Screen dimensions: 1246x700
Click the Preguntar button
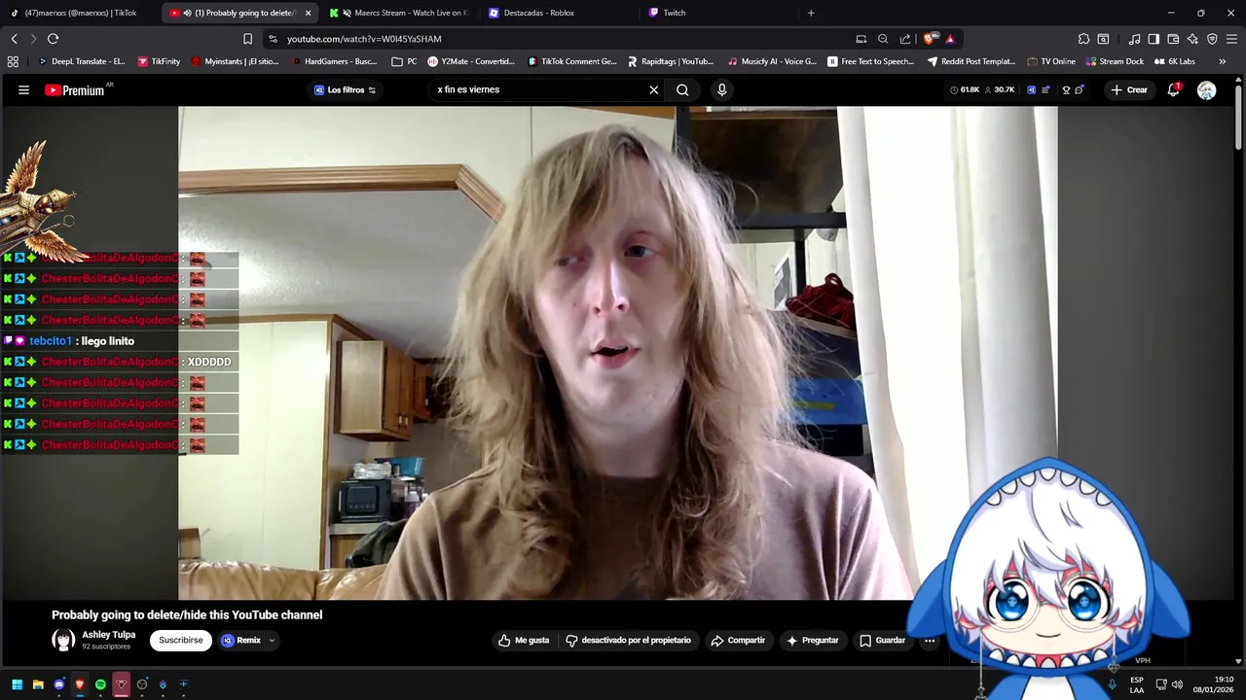(x=812, y=641)
